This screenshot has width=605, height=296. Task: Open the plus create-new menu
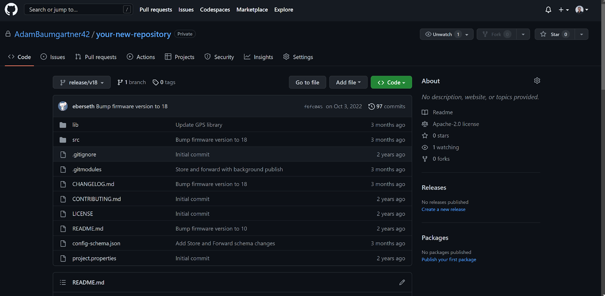coord(563,10)
